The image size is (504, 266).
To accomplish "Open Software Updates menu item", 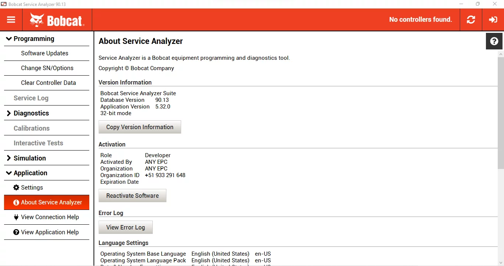I will coord(45,53).
